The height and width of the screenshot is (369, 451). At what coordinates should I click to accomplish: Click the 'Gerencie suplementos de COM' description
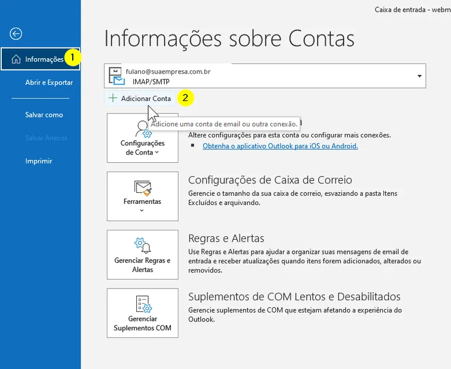coord(295,314)
